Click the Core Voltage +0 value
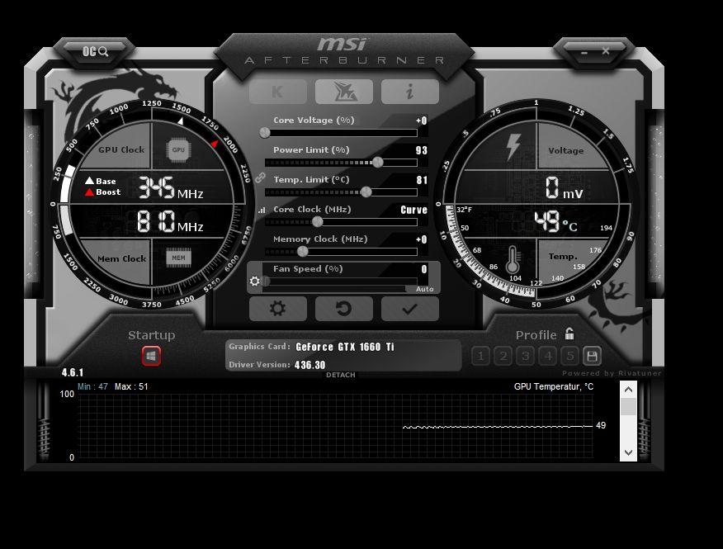Viewport: 723px width, 549px height. [x=421, y=121]
